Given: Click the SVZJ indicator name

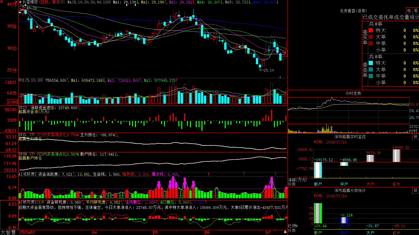Looking at the screenshot, I should pos(23,108).
